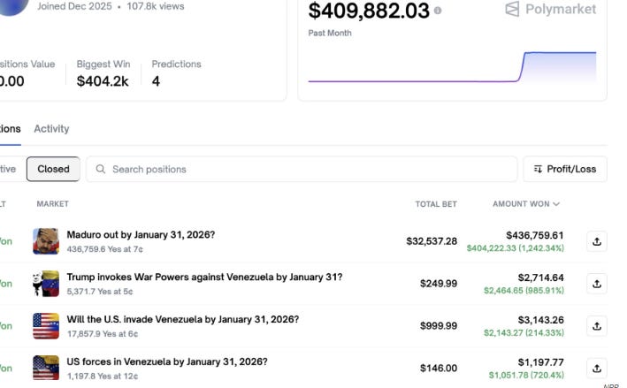Open the Maduro out market thumbnail
Screen dimensions: 627x388
pyautogui.click(x=46, y=241)
